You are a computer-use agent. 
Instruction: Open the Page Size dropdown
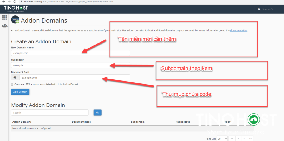pyautogui.click(x=222, y=139)
